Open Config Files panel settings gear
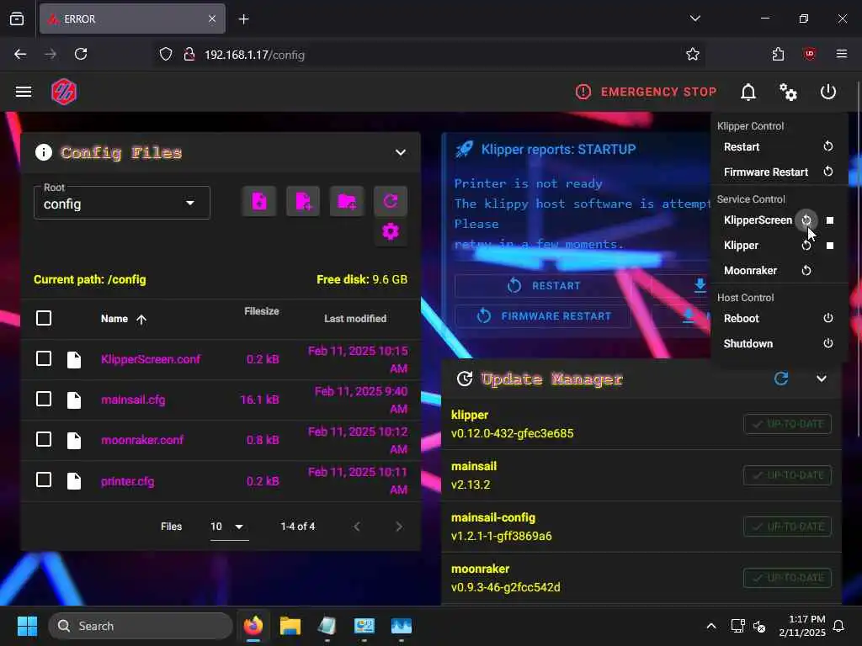This screenshot has height=646, width=862. 391,231
